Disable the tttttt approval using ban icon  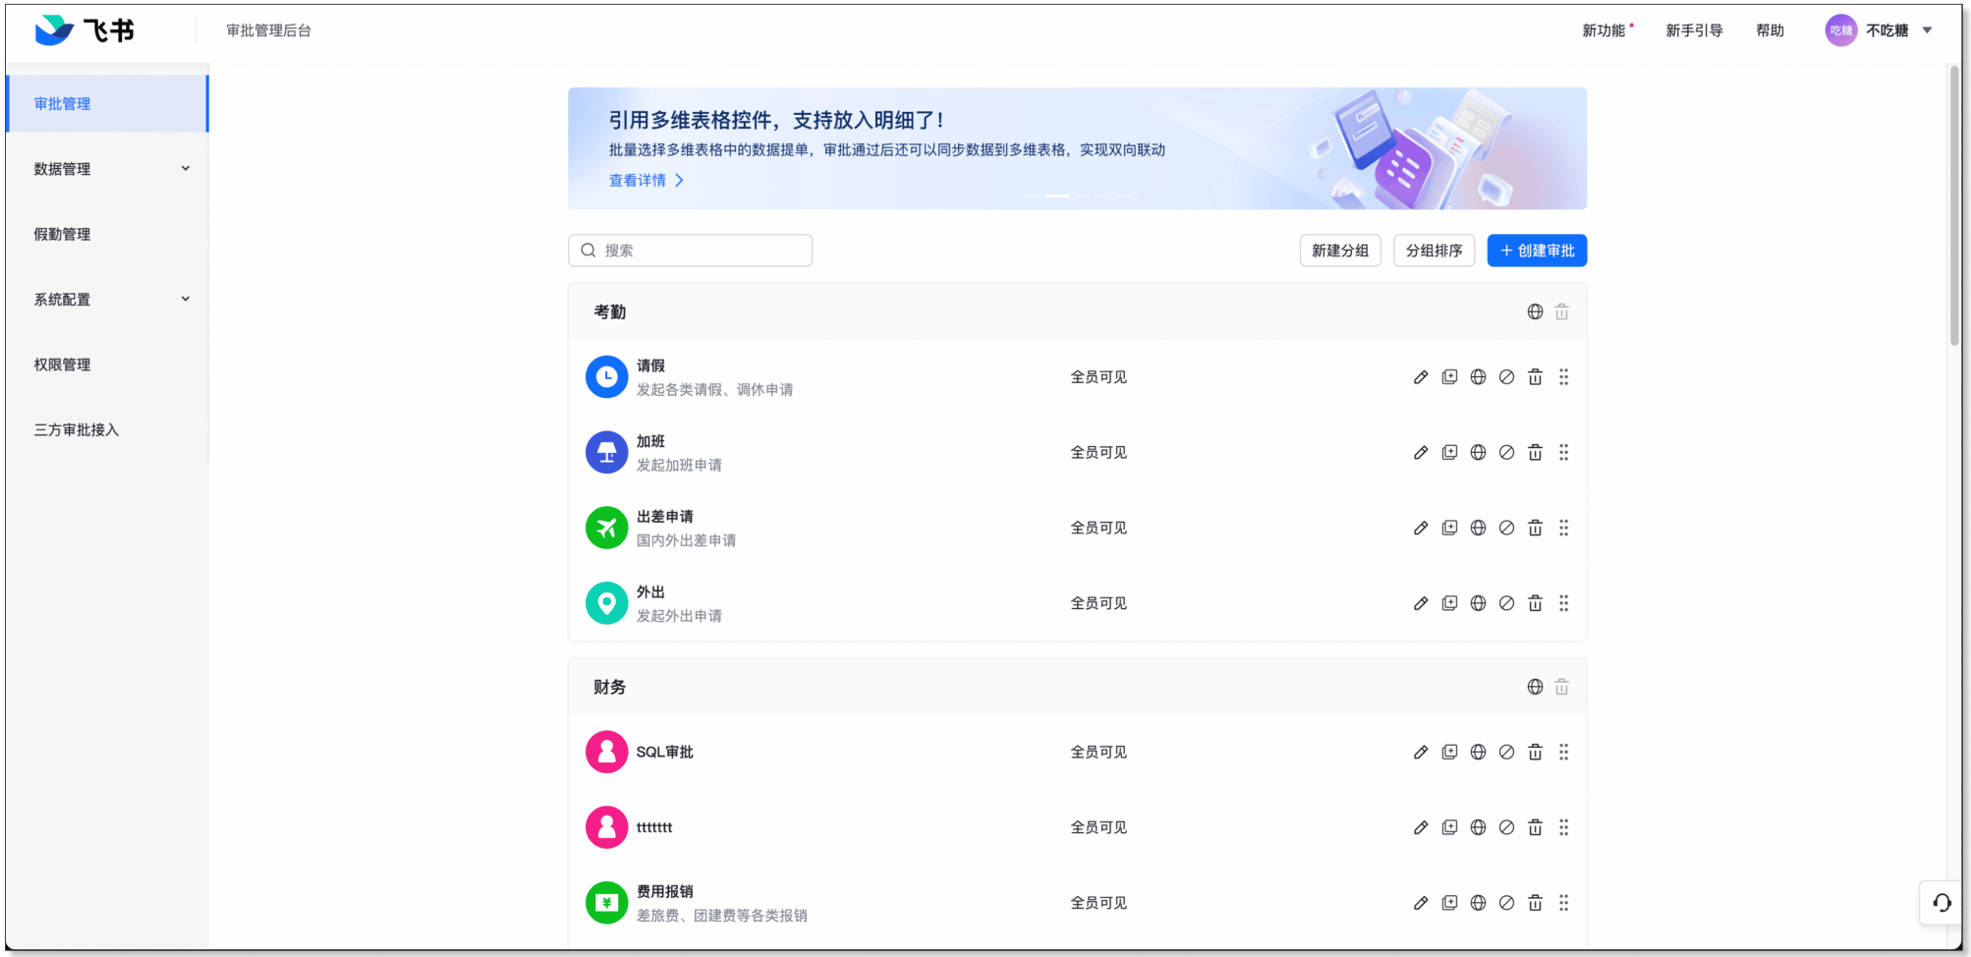[1506, 828]
